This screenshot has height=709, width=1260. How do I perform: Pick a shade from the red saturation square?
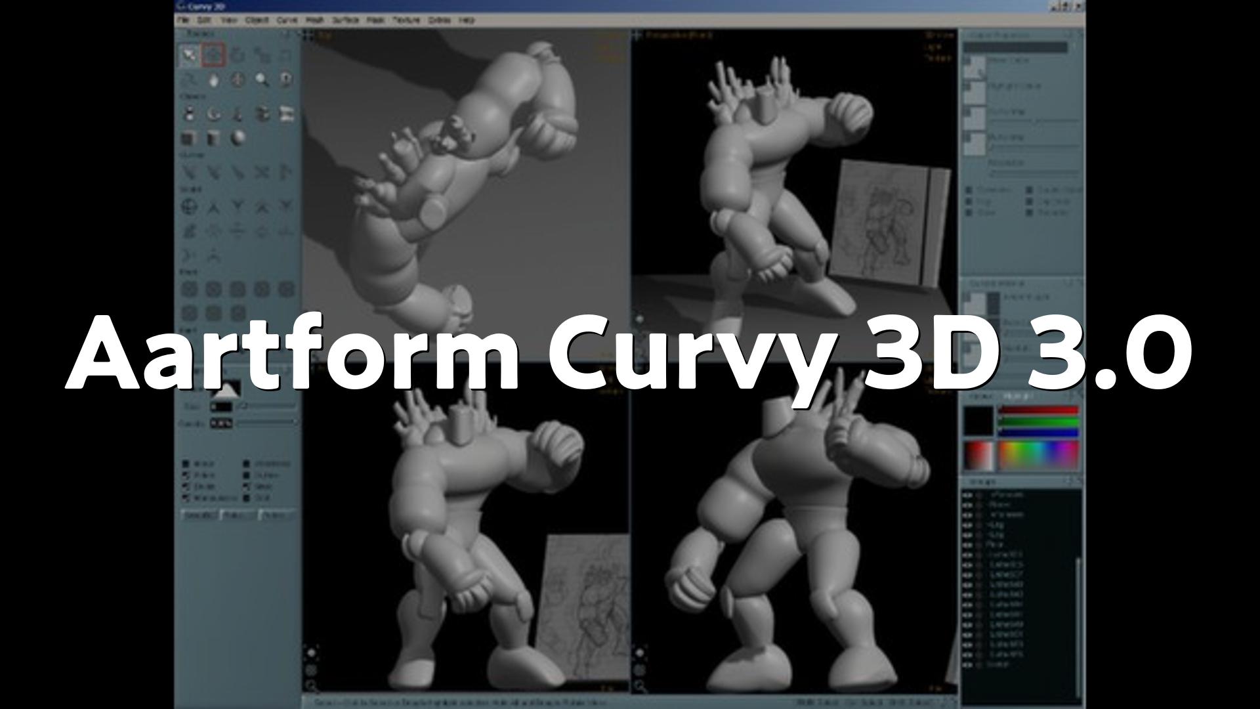click(x=978, y=456)
